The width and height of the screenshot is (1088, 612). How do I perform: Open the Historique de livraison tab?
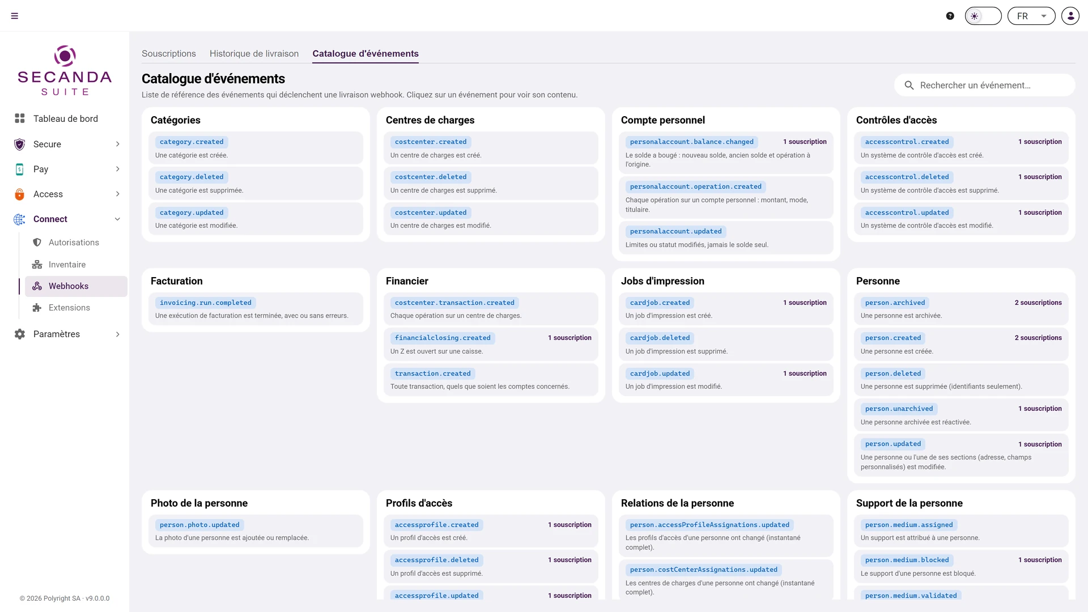point(254,53)
